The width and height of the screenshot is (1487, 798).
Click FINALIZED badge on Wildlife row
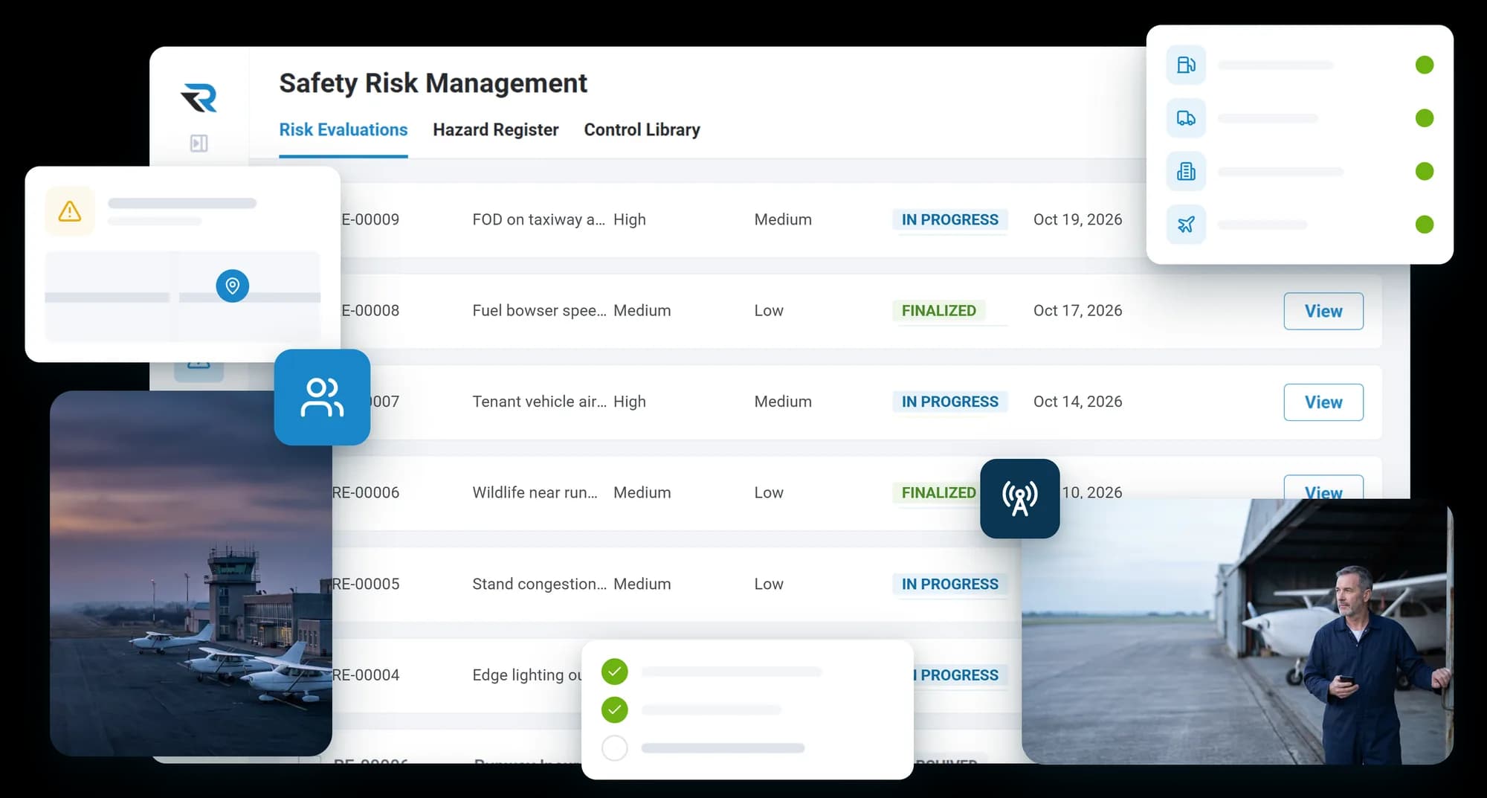(937, 492)
